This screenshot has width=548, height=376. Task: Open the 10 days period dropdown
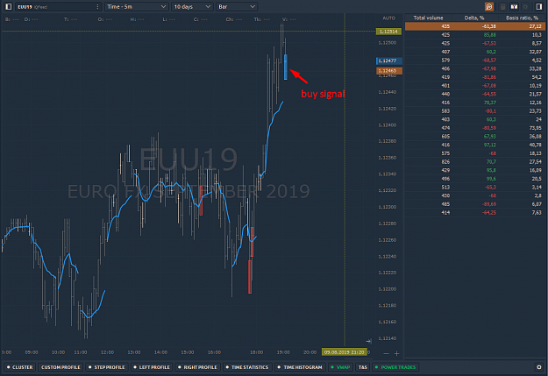193,7
